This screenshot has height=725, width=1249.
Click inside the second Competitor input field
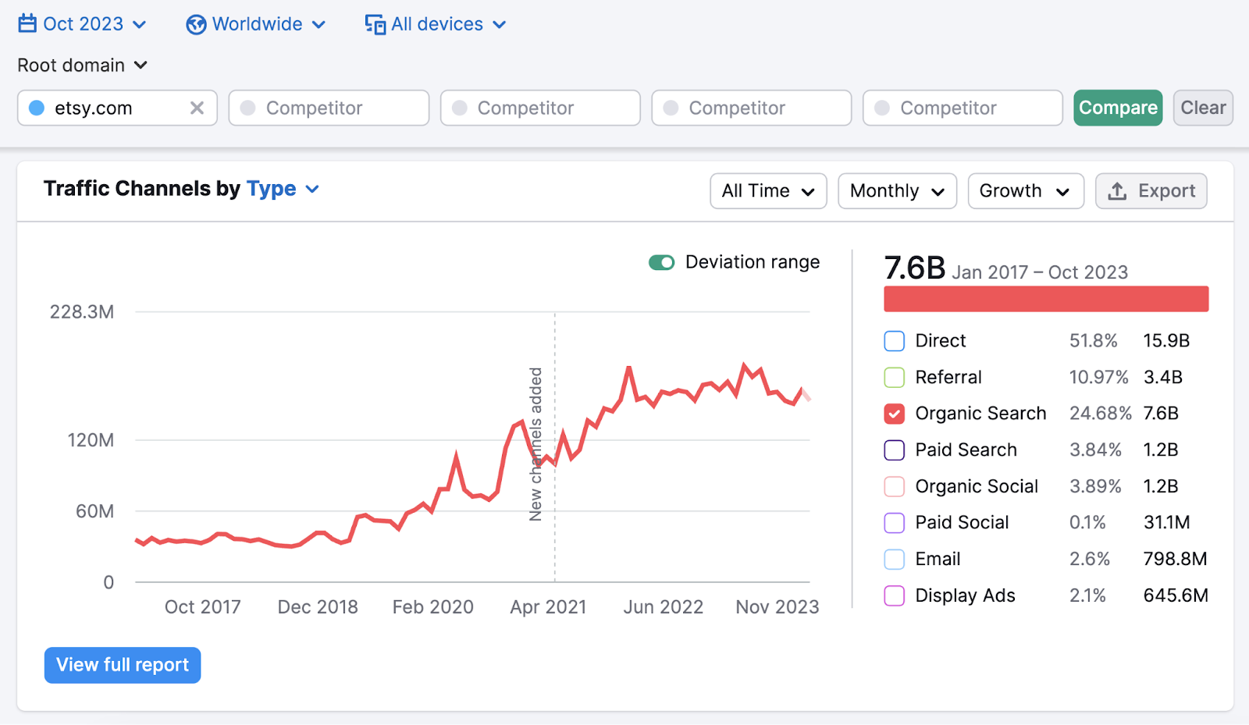[540, 108]
